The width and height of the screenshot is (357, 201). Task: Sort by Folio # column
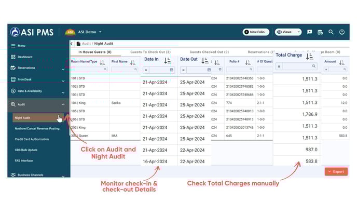tap(248, 62)
